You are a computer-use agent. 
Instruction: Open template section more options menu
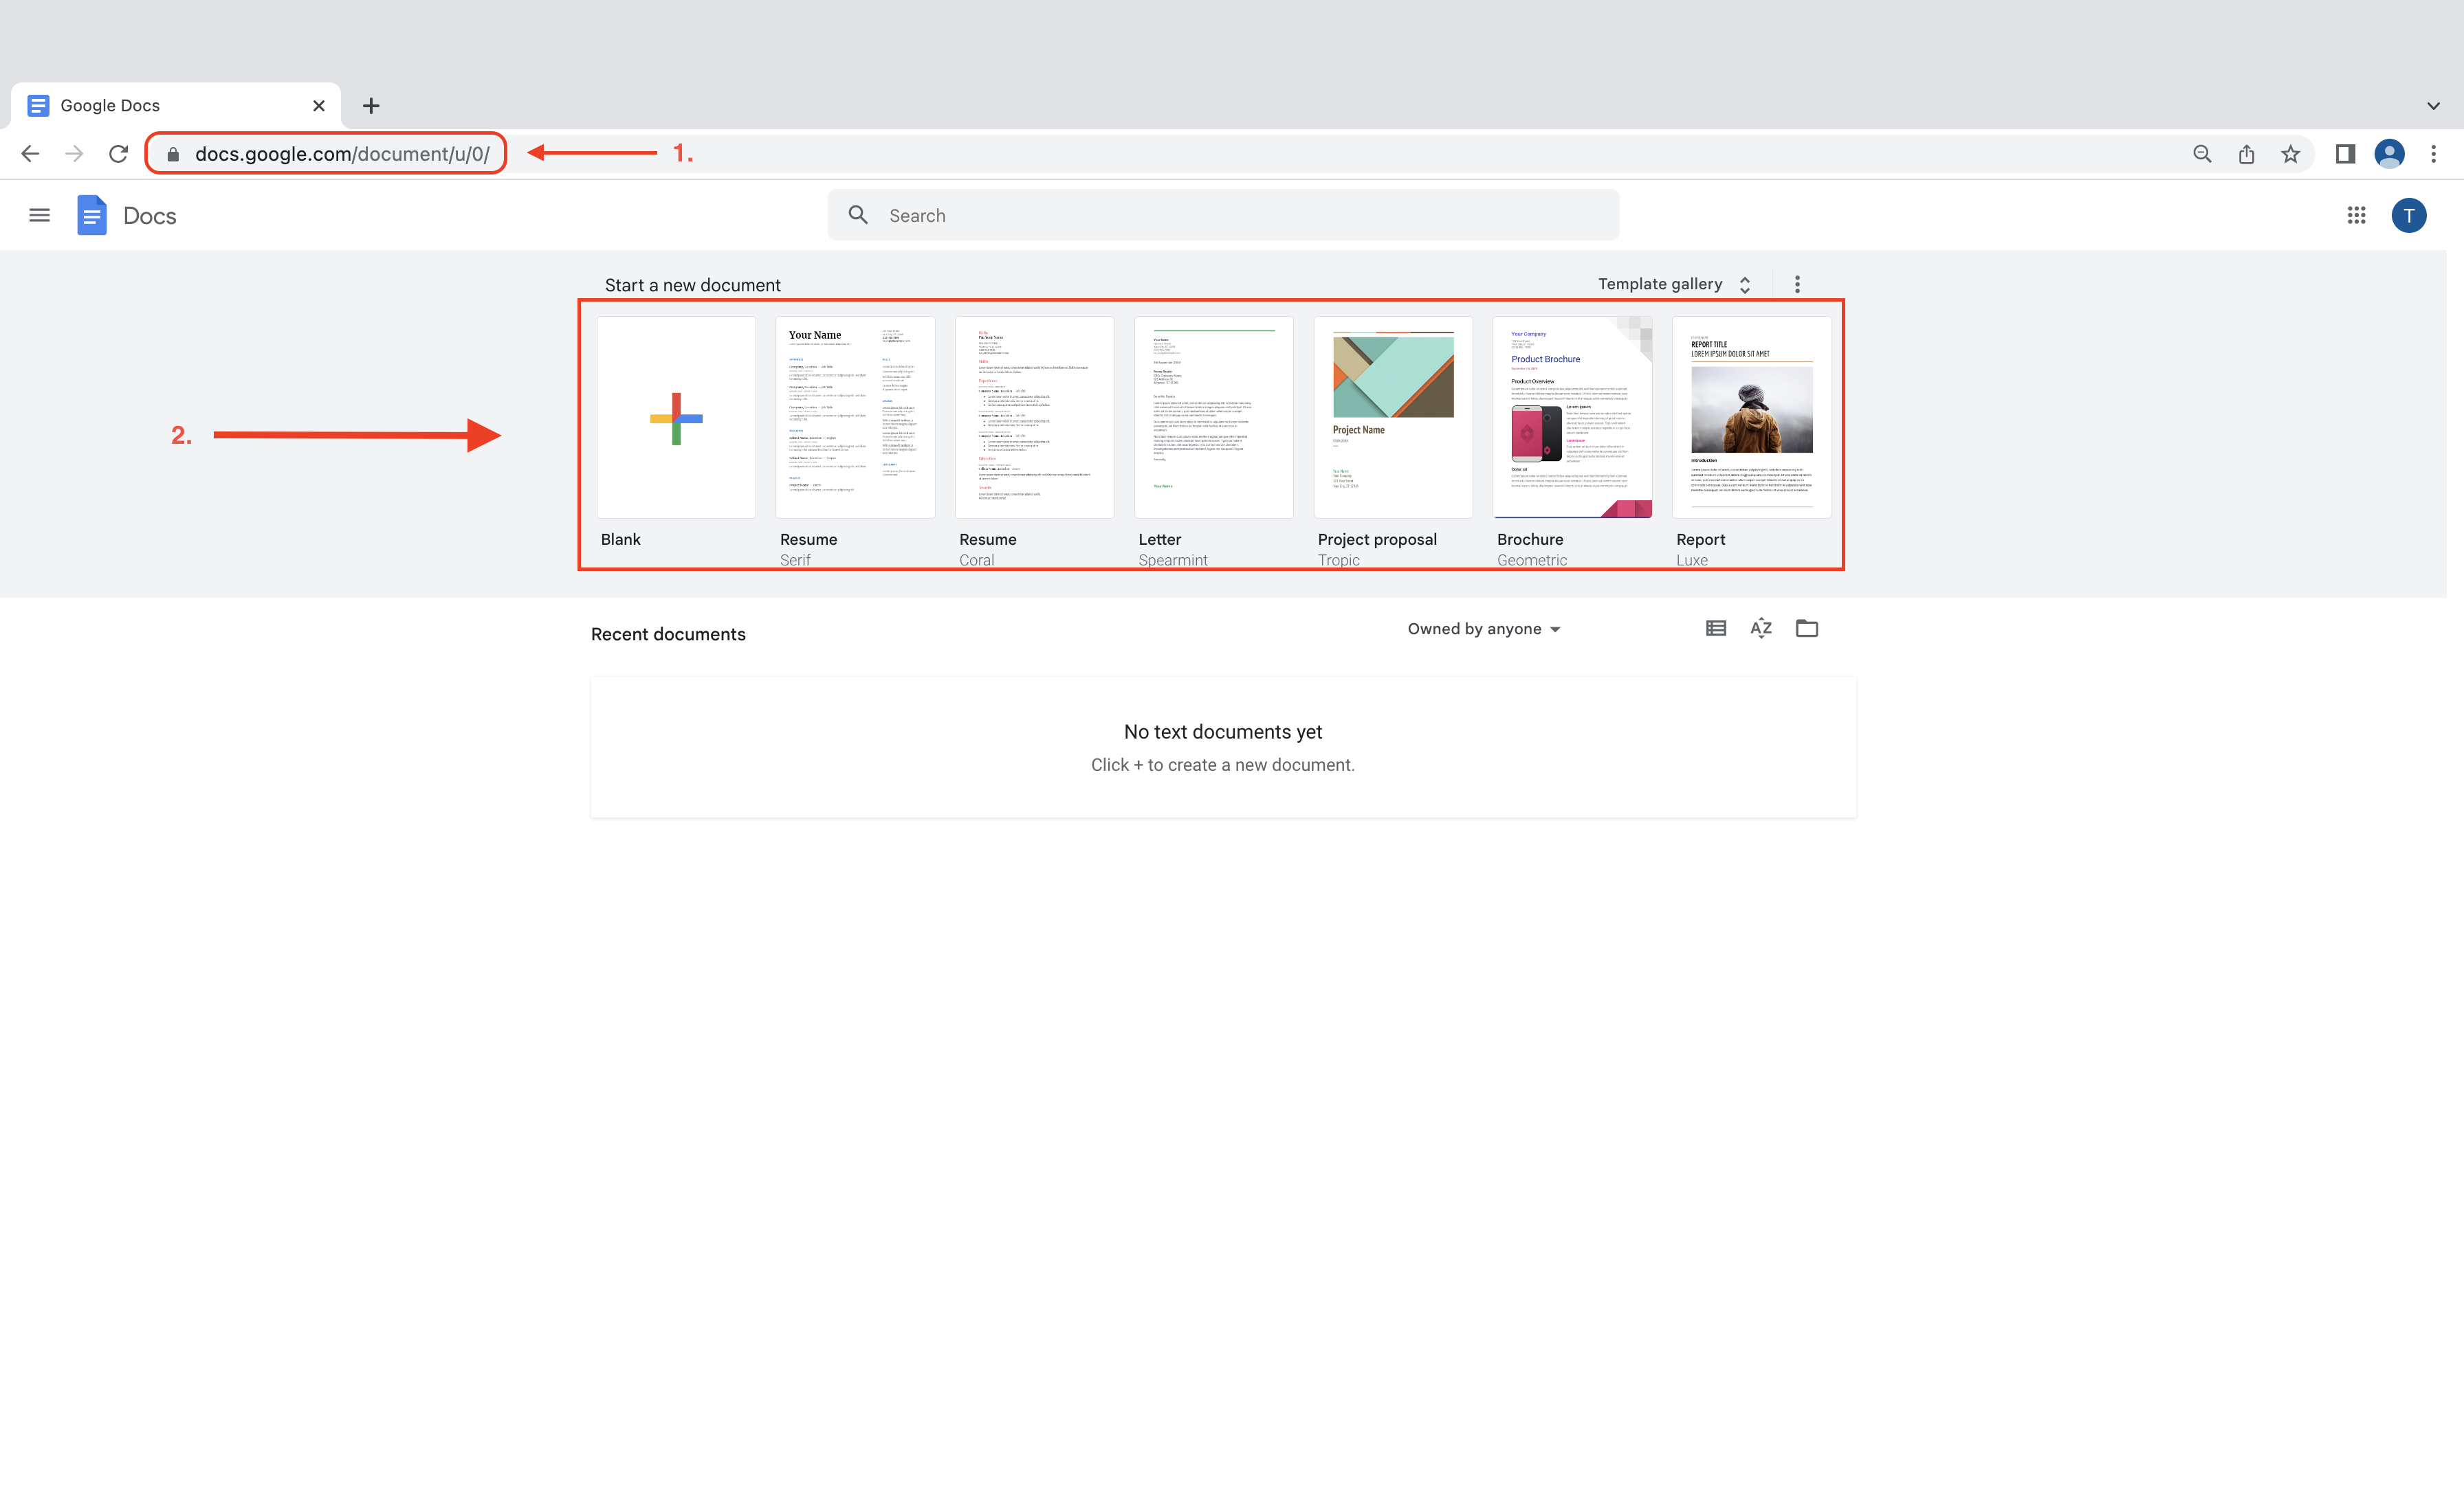(x=1797, y=284)
